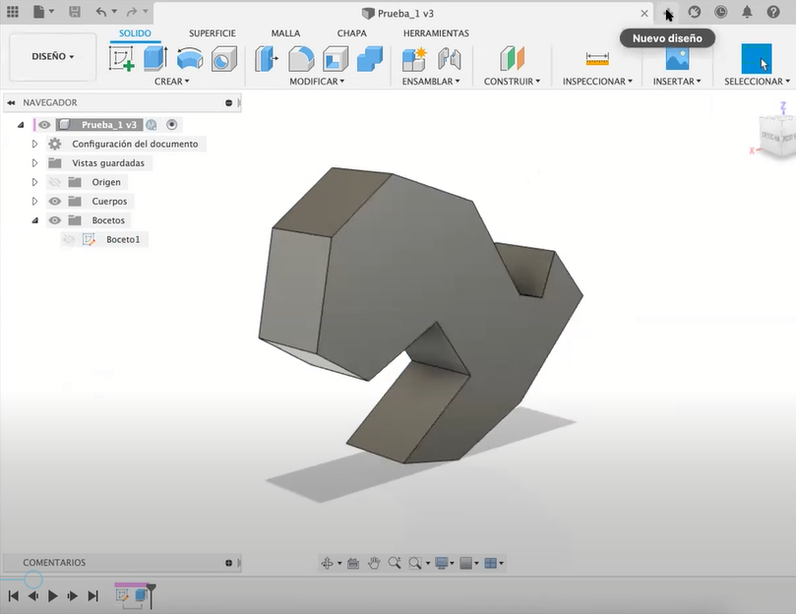Play the timeline animation
The image size is (796, 614).
tap(53, 595)
